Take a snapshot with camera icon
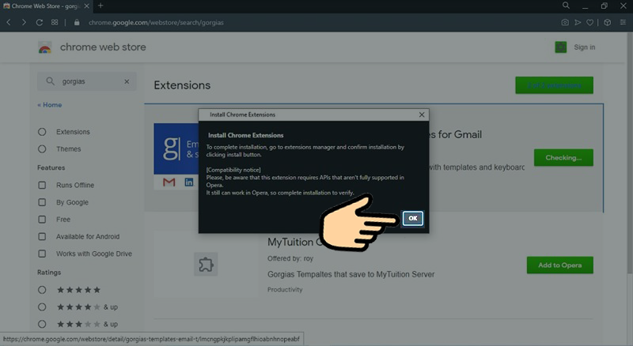Image resolution: width=633 pixels, height=346 pixels. click(x=565, y=23)
